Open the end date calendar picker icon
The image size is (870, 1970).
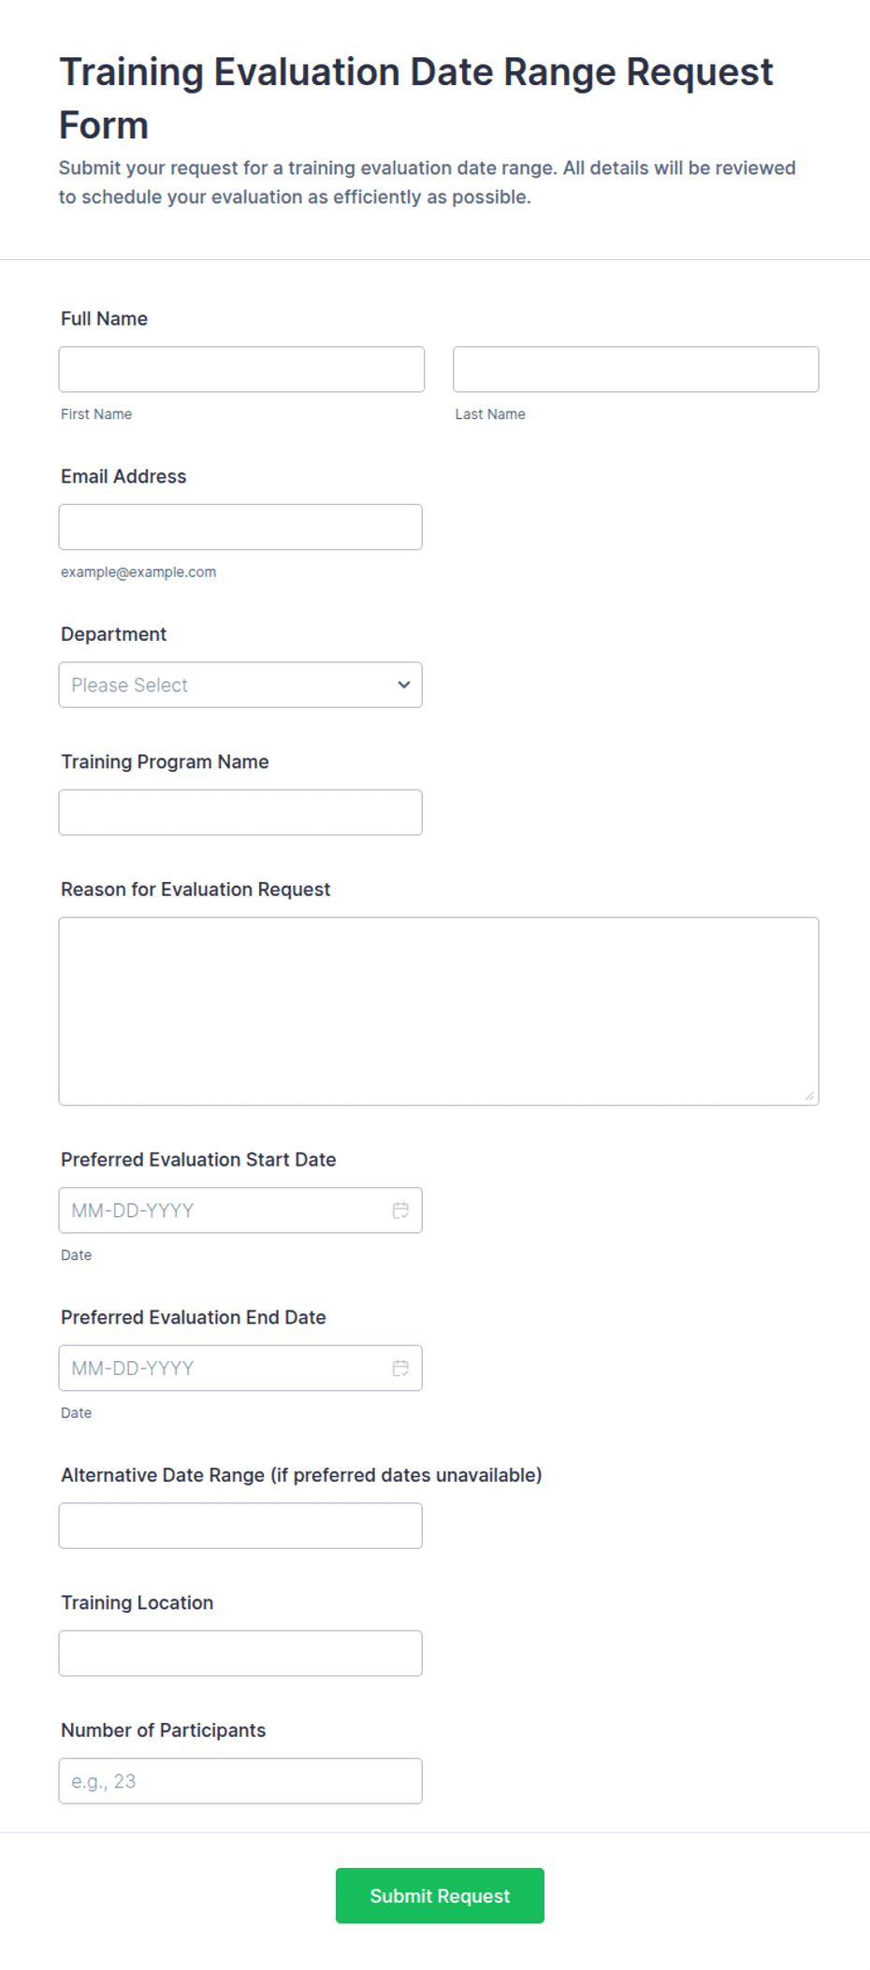400,1369
